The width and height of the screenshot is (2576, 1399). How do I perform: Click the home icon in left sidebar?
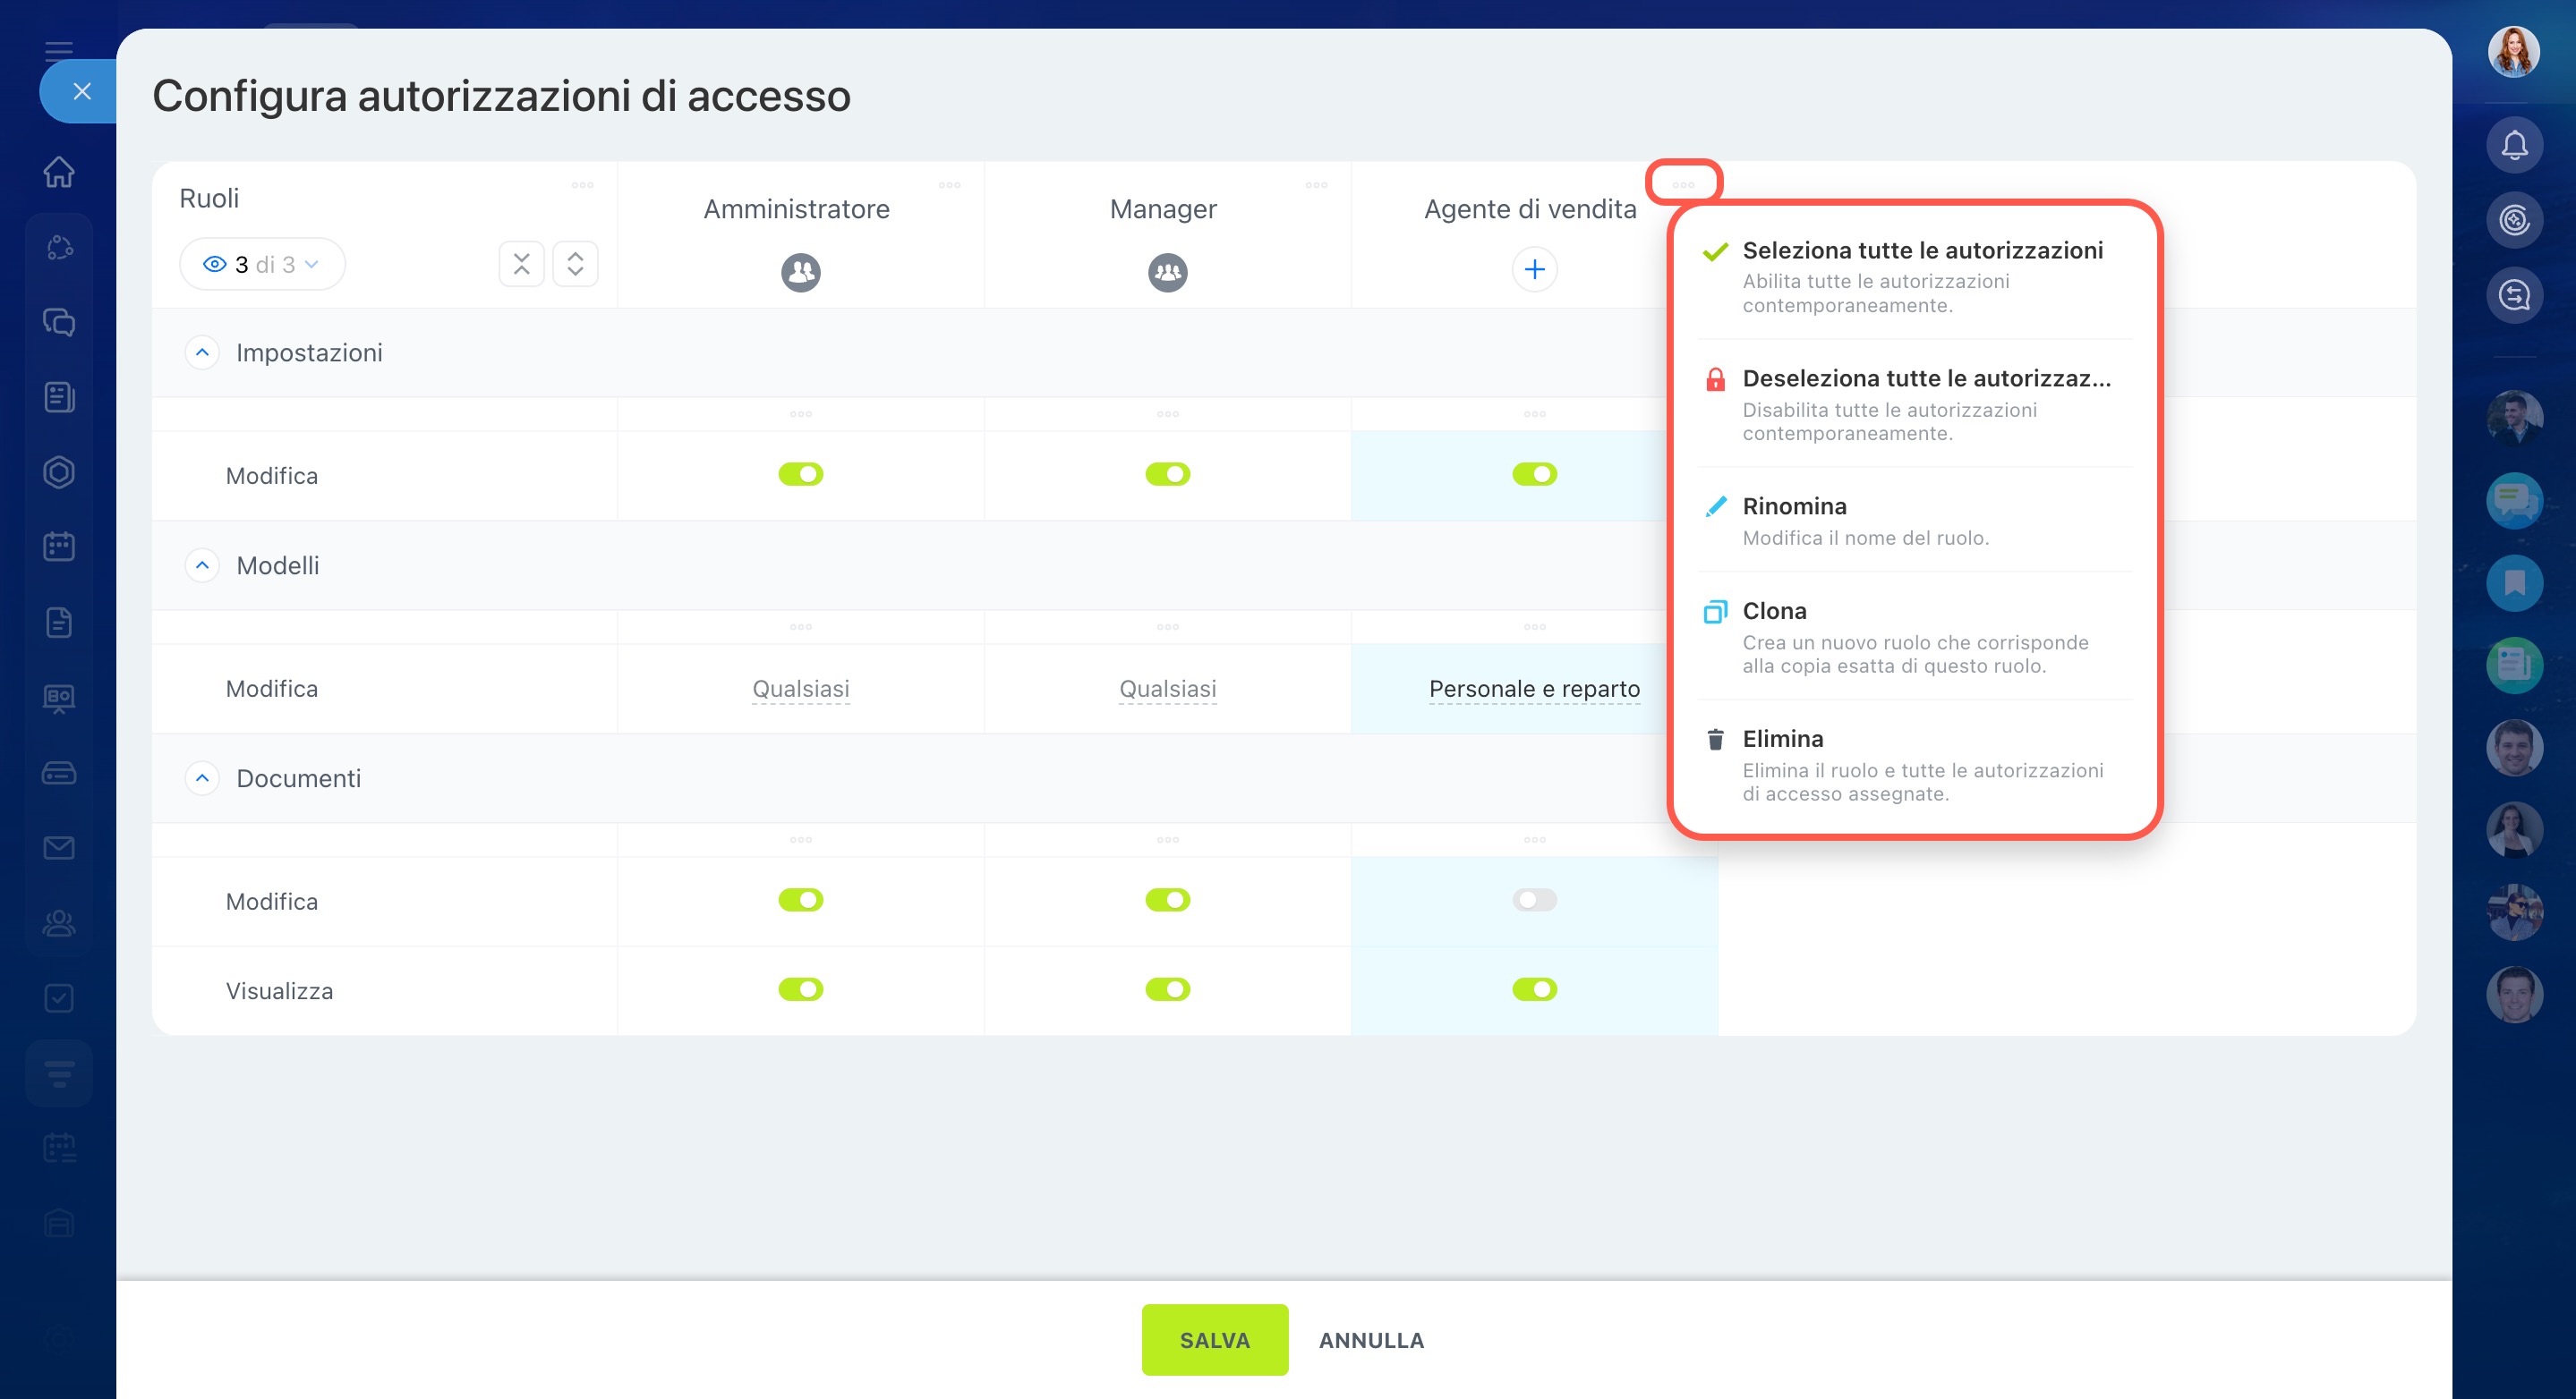pyautogui.click(x=59, y=172)
